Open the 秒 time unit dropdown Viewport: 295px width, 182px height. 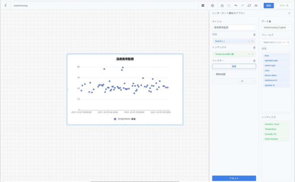(247, 81)
